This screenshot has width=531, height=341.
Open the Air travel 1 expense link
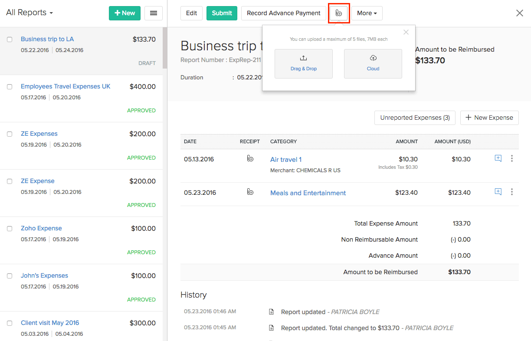pyautogui.click(x=285, y=160)
